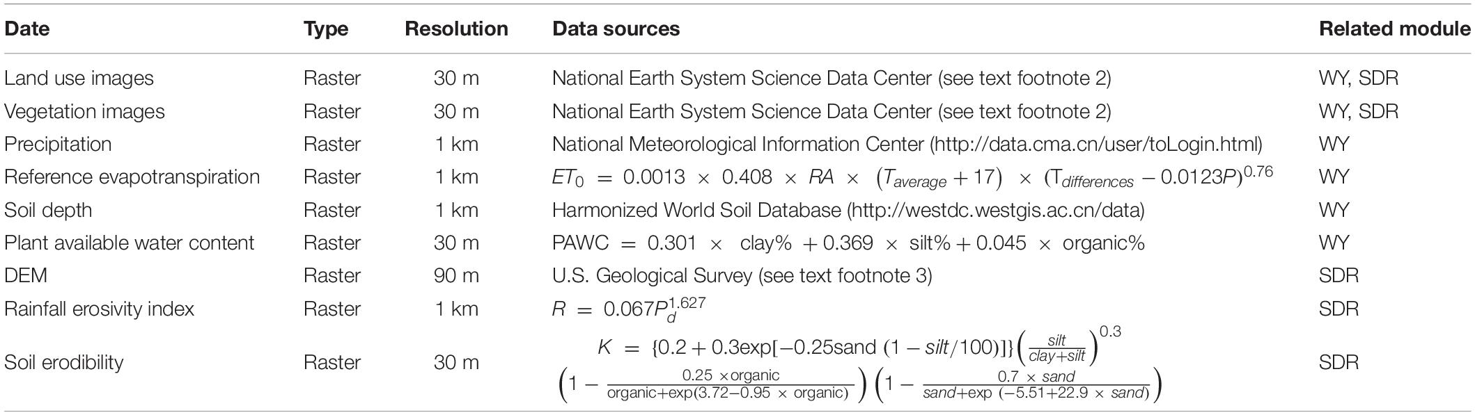This screenshot has width=1475, height=415.
Task: Click the soil erodibility K formula
Action: click(x=860, y=364)
